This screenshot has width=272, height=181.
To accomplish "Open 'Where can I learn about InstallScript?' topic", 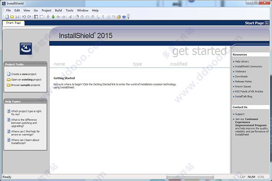I will 25,142.
